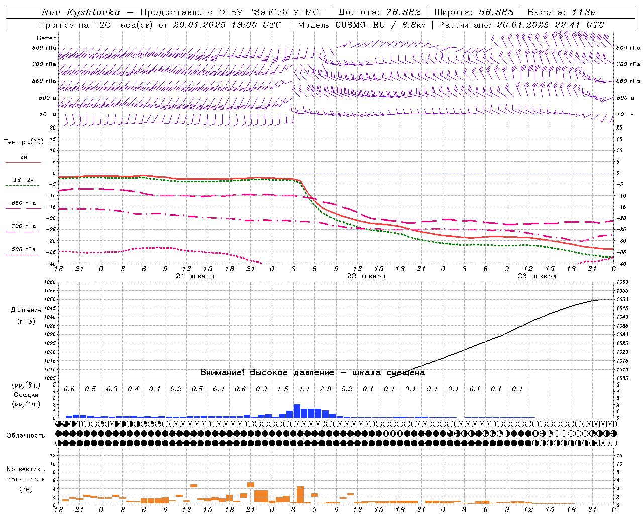
Task: Select the 'Предоставлено ФГБУ ЗапСиб УГМС' text
Action: (x=233, y=12)
